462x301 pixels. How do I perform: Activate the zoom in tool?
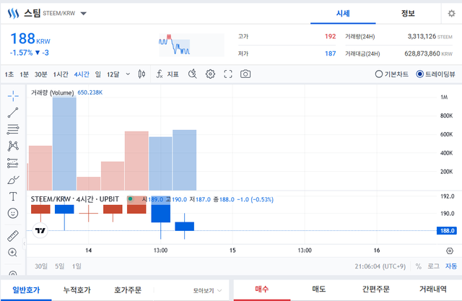pos(13,253)
